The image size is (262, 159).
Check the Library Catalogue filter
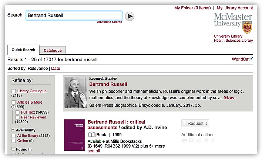(x=14, y=91)
